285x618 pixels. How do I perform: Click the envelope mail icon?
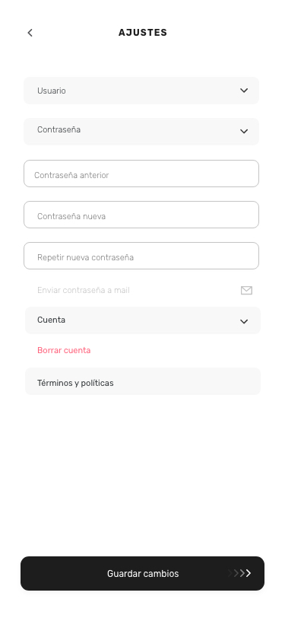pyautogui.click(x=246, y=291)
